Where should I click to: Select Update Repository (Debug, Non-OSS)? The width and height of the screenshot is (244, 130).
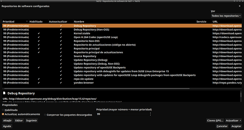pos(122,64)
